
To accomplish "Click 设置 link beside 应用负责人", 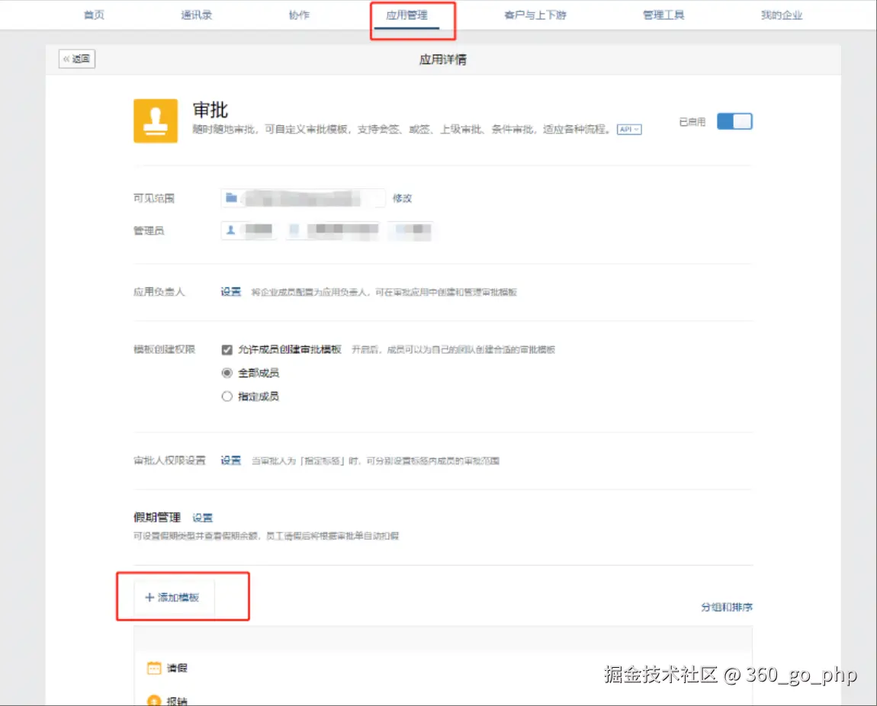I will [231, 292].
